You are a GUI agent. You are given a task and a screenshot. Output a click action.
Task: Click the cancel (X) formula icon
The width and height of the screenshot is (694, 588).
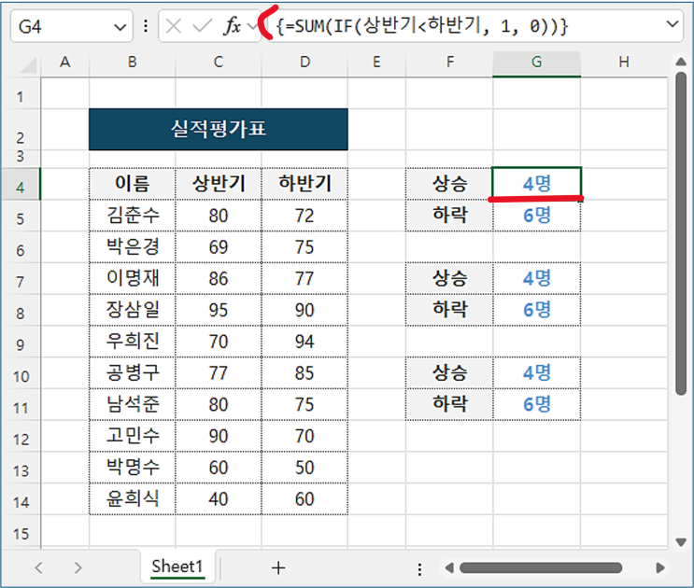tap(173, 26)
